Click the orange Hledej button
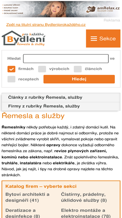Screen dimensions: 122x218 click(79, 79)
